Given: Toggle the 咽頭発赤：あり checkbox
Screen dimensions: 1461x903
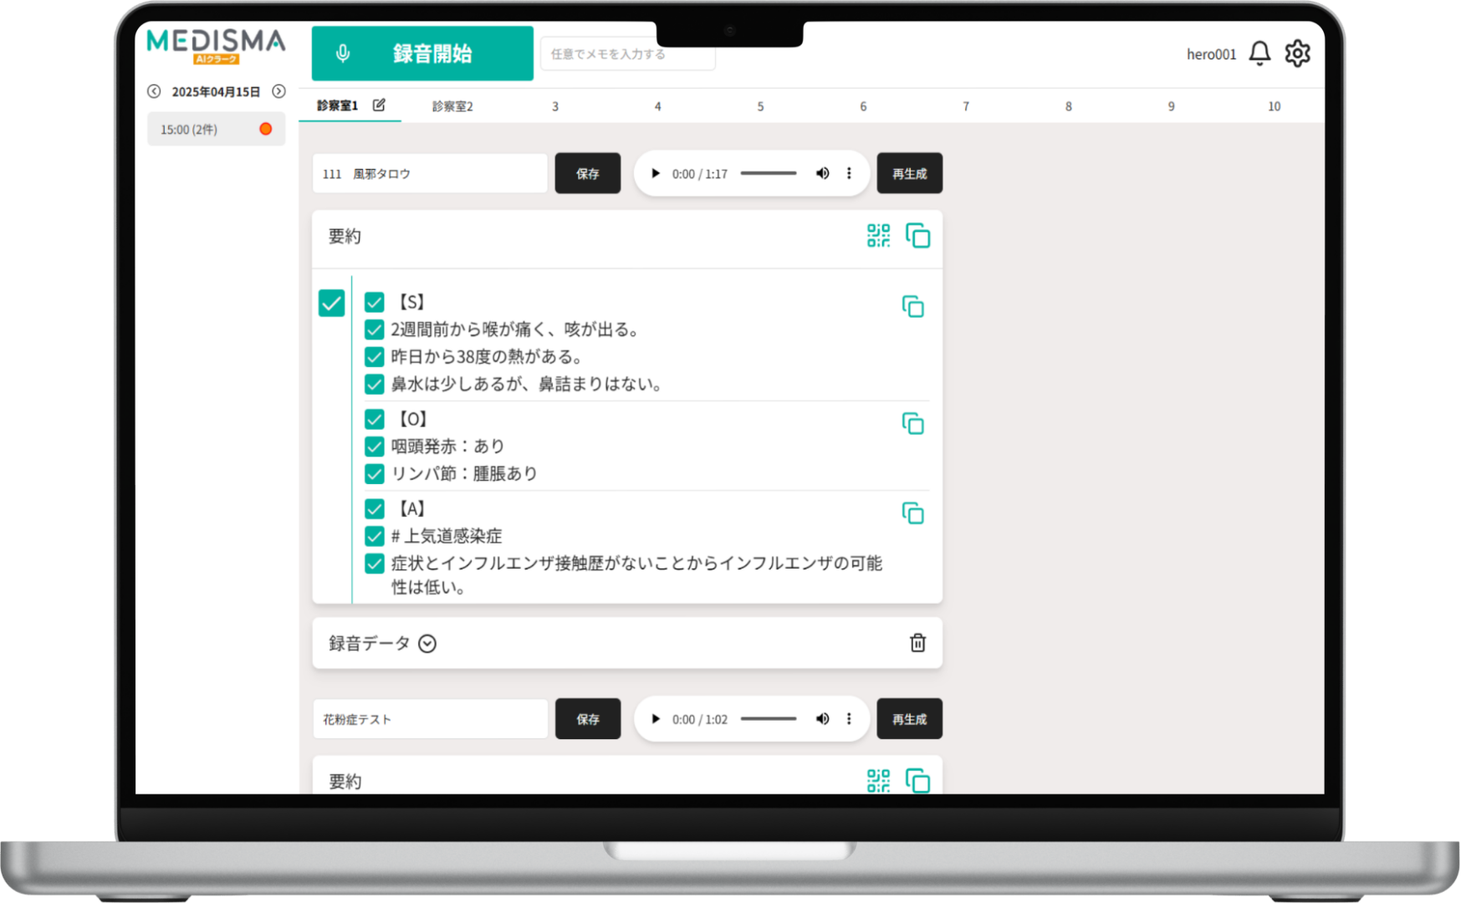Looking at the screenshot, I should [374, 446].
